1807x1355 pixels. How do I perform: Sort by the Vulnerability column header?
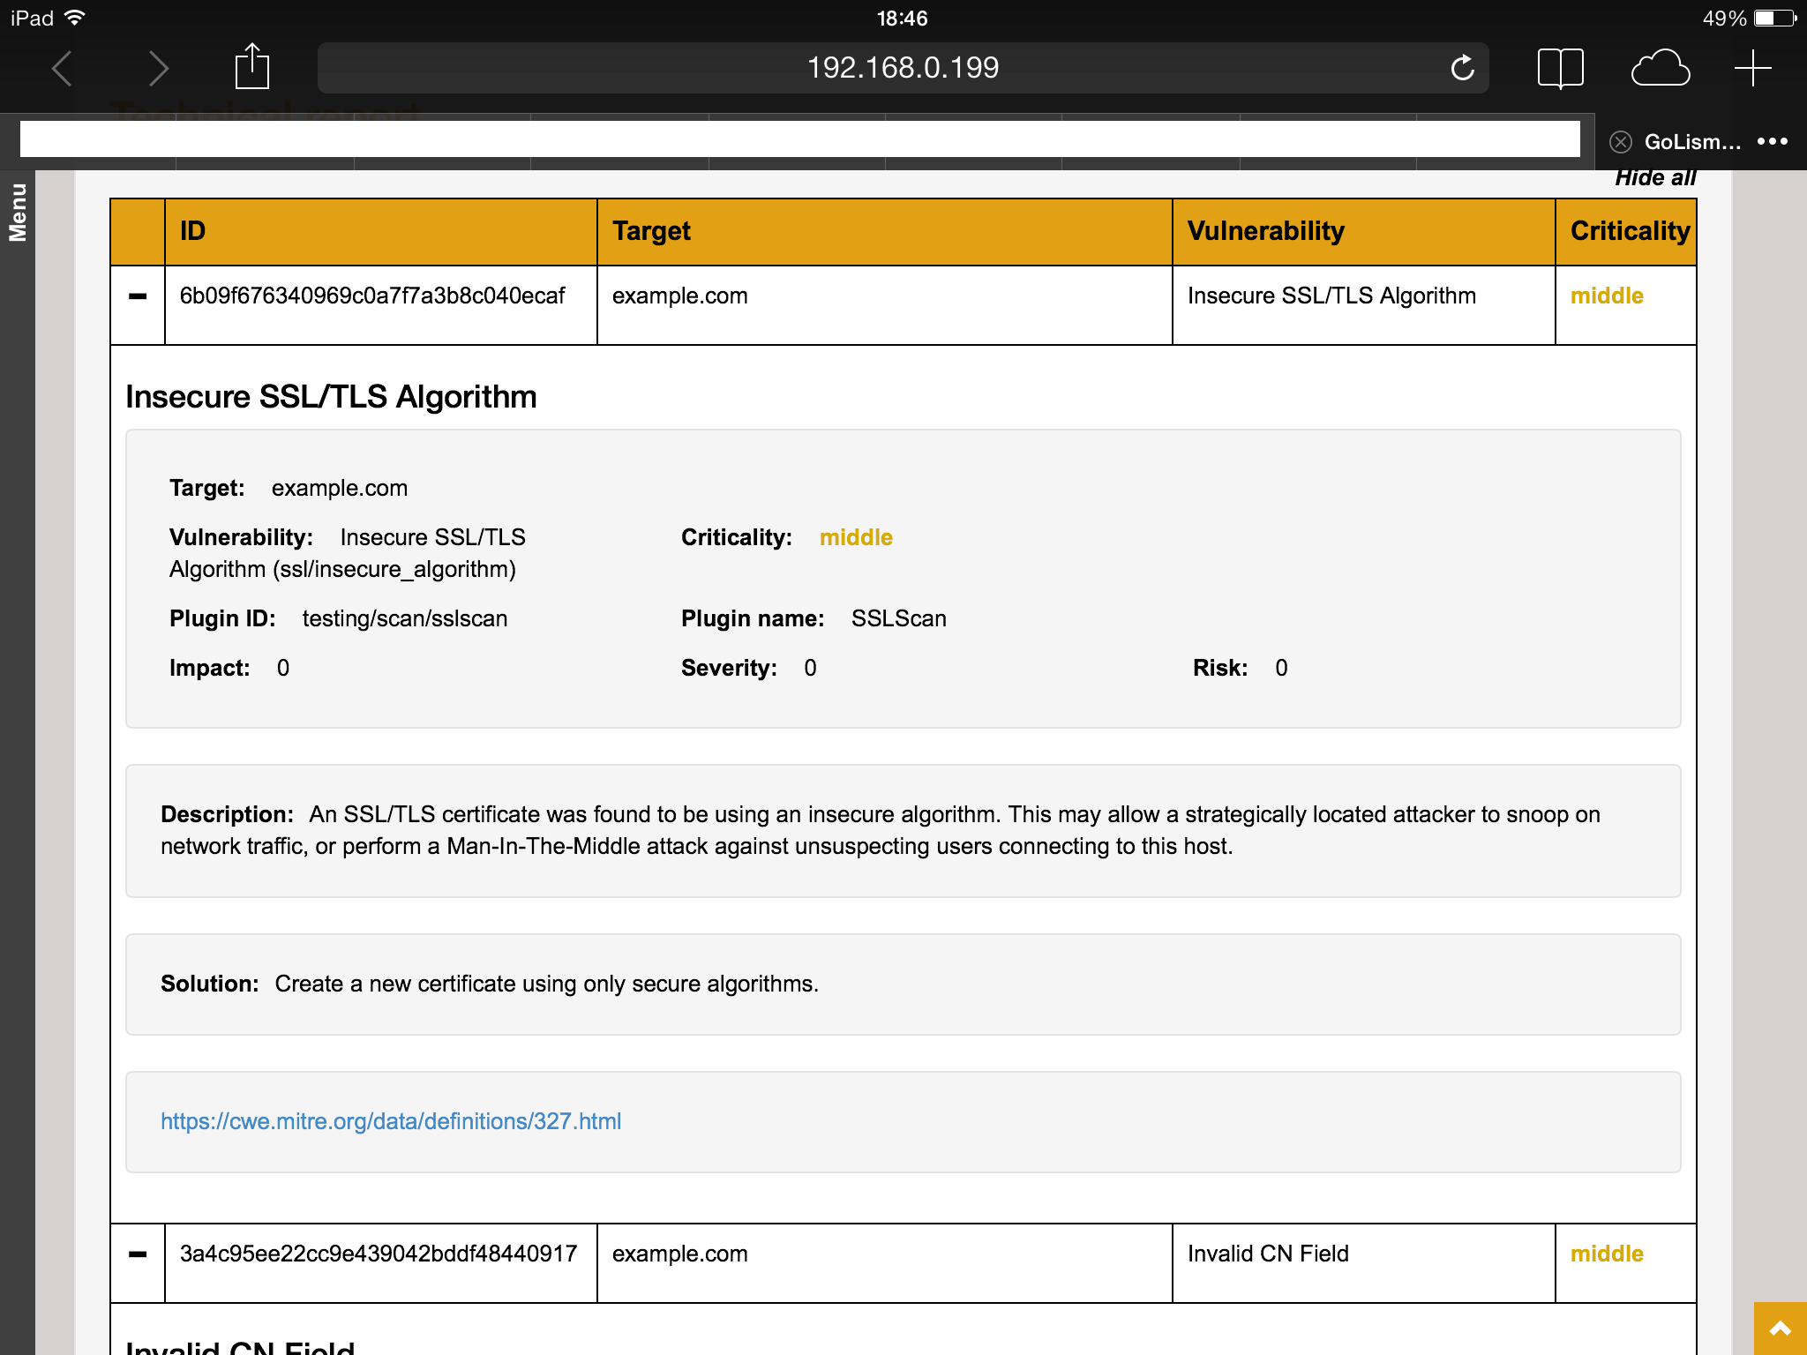coord(1265,231)
